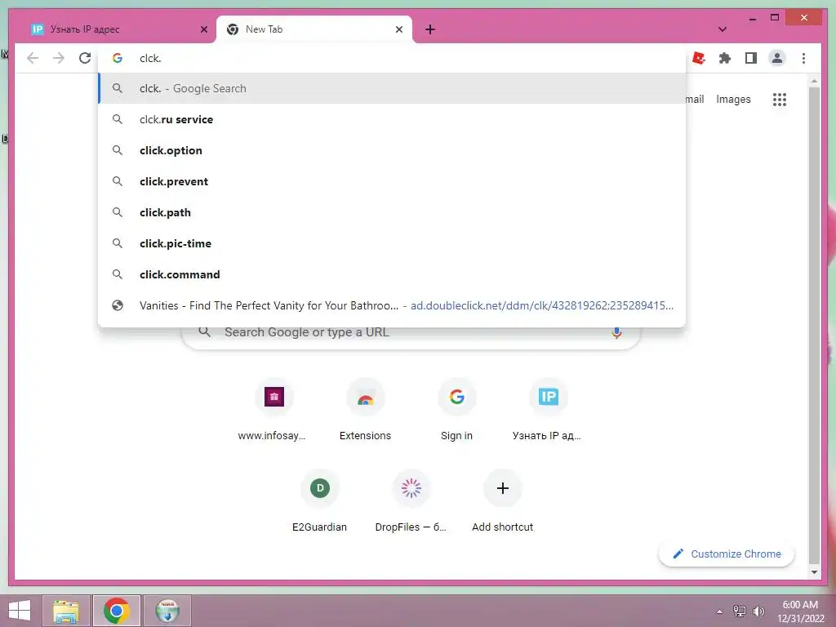The height and width of the screenshot is (627, 836).
Task: Open the Windows Start menu
Action: [20, 611]
